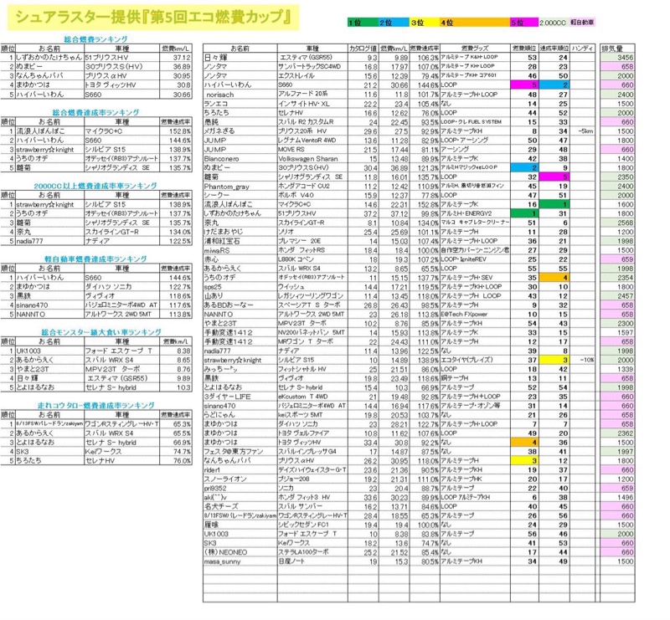This screenshot has width=670, height=620.
Task: Select the 総合燃費達成率ランキング heading
Action: pyautogui.click(x=95, y=112)
